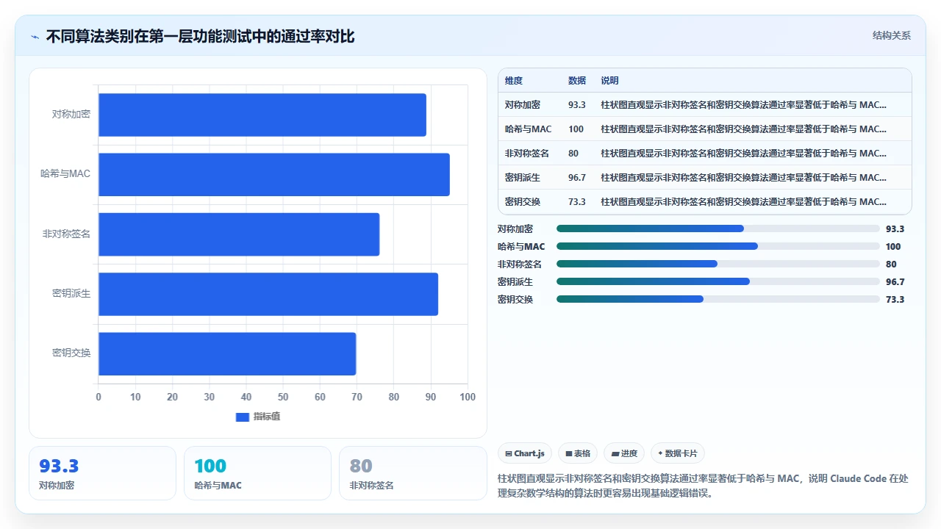Image resolution: width=941 pixels, height=529 pixels.
Task: Click the 96.7 value in the table
Action: coord(577,177)
